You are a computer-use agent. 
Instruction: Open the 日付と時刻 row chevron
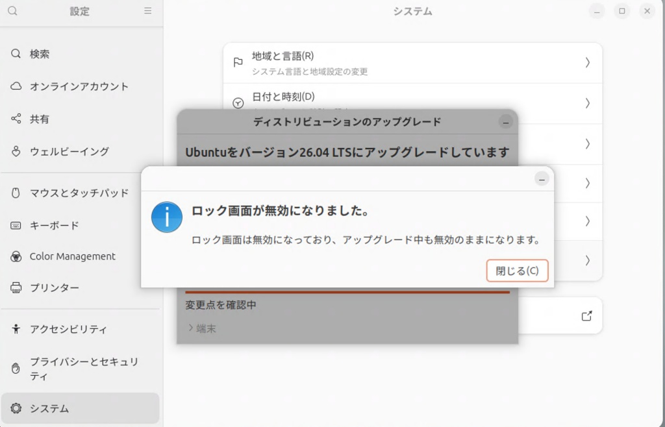(x=587, y=103)
